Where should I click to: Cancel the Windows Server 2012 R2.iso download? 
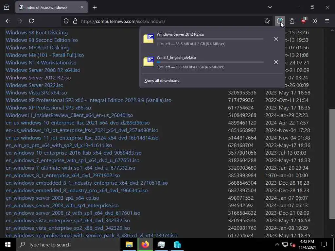pos(276,39)
